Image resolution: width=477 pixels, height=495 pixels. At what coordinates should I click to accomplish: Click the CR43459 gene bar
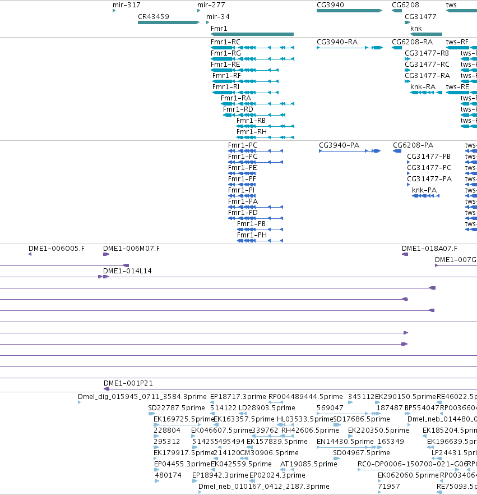click(x=169, y=22)
